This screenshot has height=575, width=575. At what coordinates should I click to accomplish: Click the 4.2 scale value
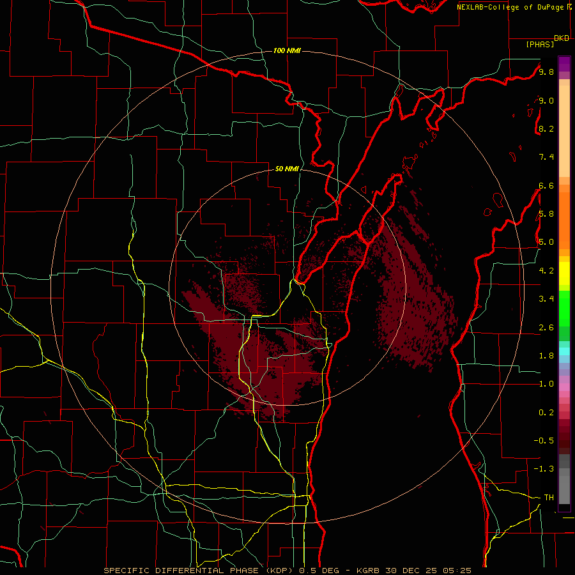point(546,271)
